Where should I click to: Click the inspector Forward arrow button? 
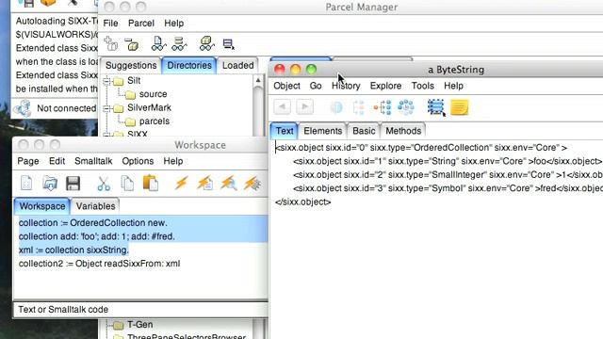(x=304, y=106)
